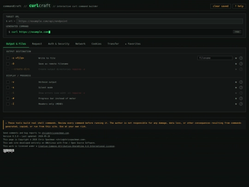Screen dimensions: 249x187
Task: Copy the generated curl command
Action: click(237, 32)
